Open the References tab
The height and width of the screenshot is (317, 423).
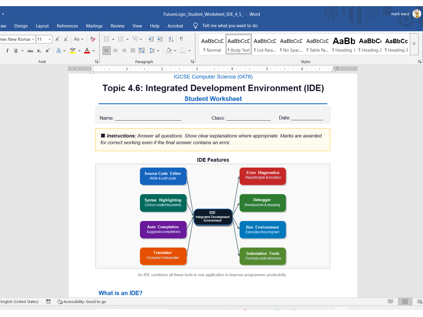[x=67, y=26]
